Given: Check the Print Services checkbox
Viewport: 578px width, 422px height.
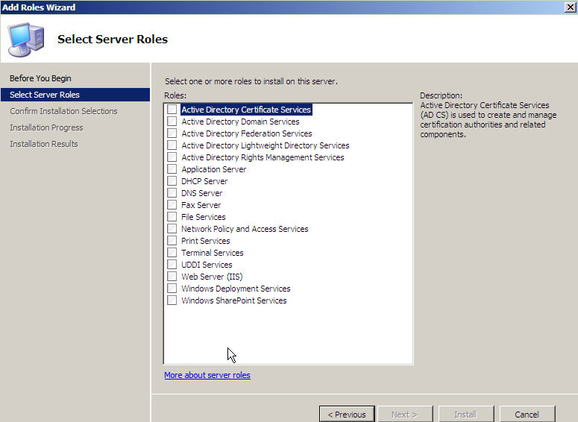Looking at the screenshot, I should click(172, 241).
